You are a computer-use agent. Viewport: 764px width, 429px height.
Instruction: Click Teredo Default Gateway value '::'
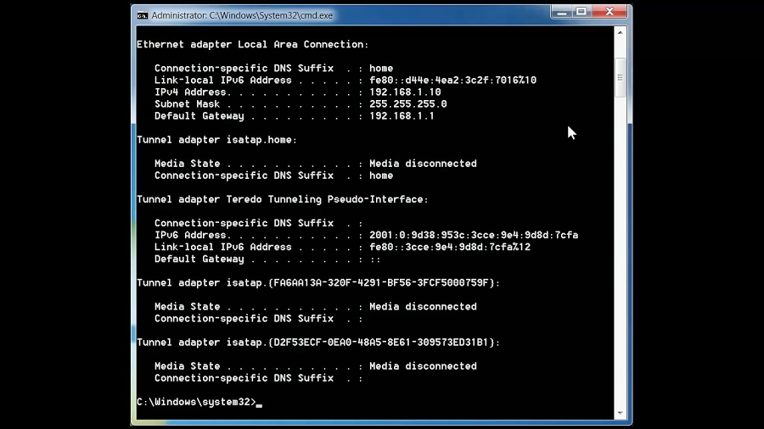374,259
